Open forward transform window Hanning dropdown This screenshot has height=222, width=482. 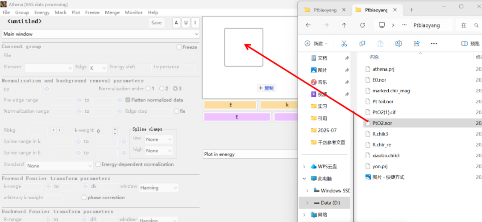pyautogui.click(x=159, y=188)
